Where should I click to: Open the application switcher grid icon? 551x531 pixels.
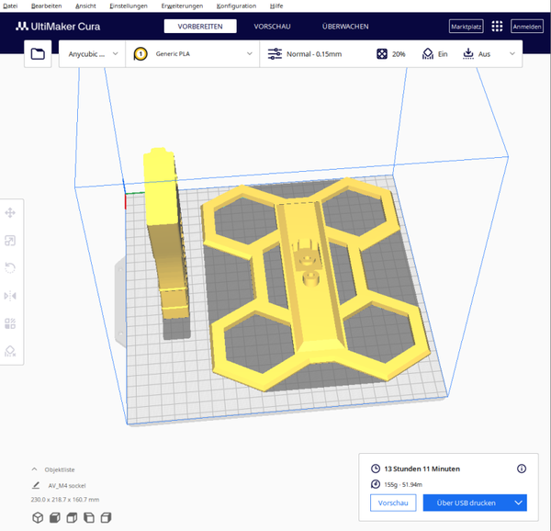(x=497, y=27)
